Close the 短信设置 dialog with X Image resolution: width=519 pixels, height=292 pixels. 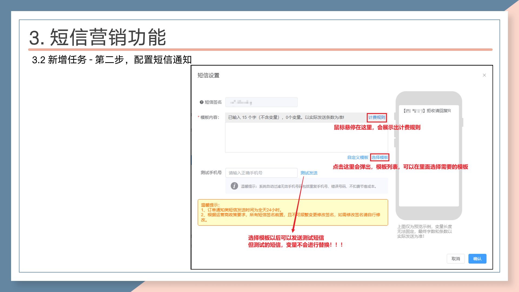[x=484, y=75]
